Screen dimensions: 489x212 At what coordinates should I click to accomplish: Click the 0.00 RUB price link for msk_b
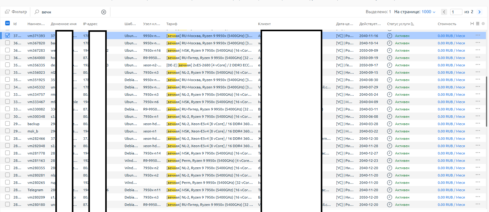click(451, 131)
